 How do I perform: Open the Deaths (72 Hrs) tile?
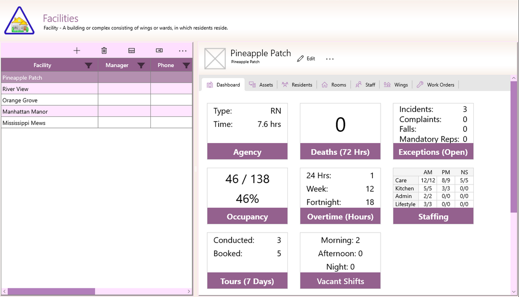(340, 131)
